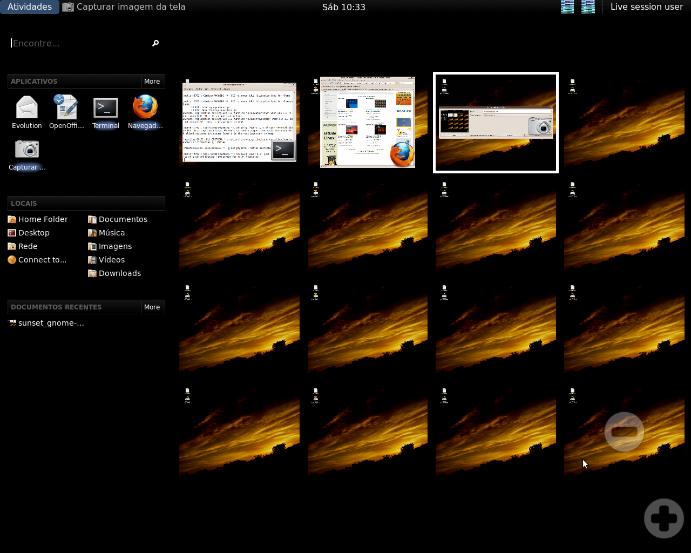Expand Documentos Recentes with More button

click(x=152, y=307)
